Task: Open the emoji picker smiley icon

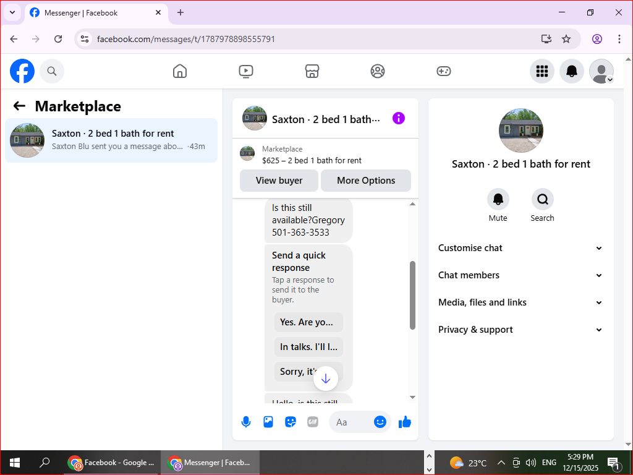Action: pyautogui.click(x=380, y=422)
